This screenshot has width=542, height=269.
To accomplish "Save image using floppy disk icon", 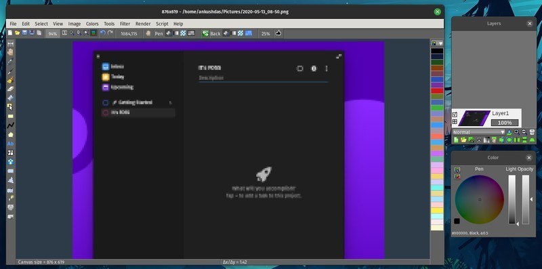I will pyautogui.click(x=24, y=33).
